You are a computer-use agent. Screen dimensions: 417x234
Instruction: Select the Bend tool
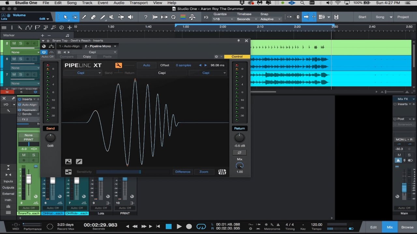coord(121,17)
